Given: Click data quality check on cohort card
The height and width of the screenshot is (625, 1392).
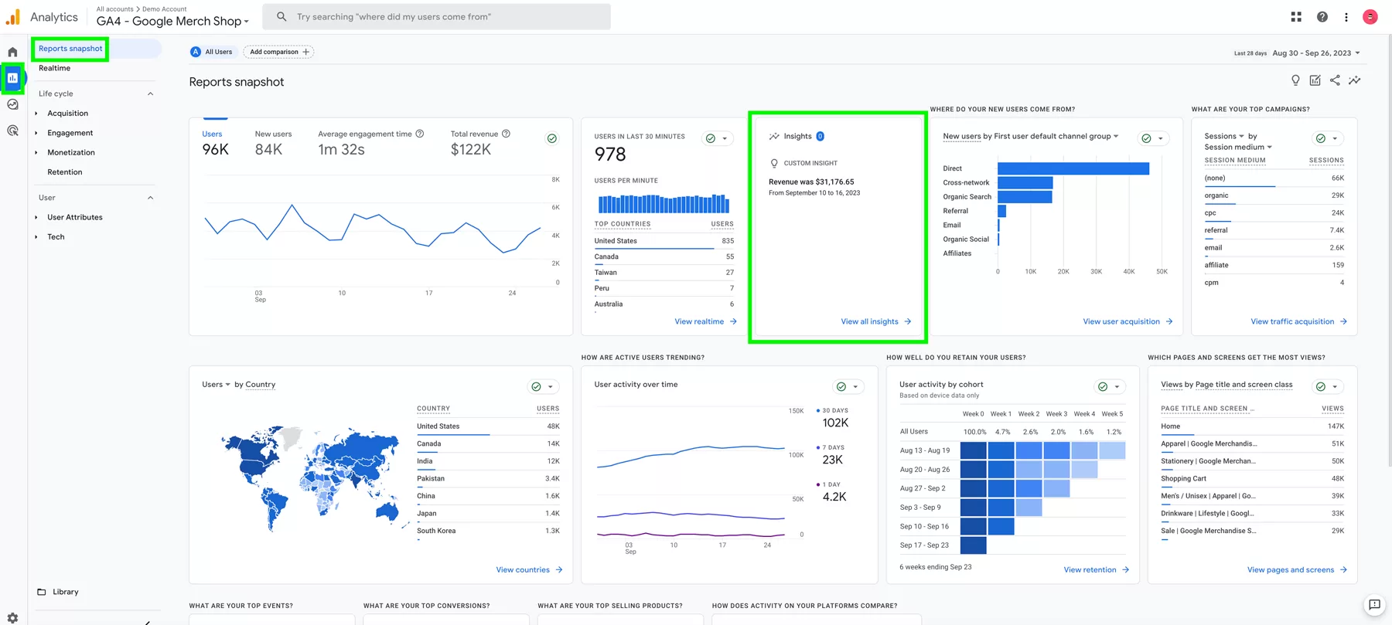Looking at the screenshot, I should click(1103, 386).
